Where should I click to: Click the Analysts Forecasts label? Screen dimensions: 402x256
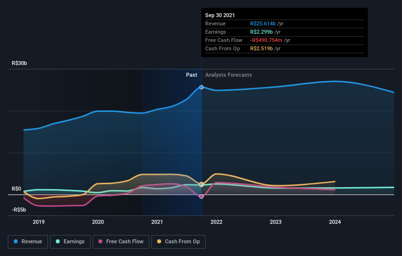point(229,75)
